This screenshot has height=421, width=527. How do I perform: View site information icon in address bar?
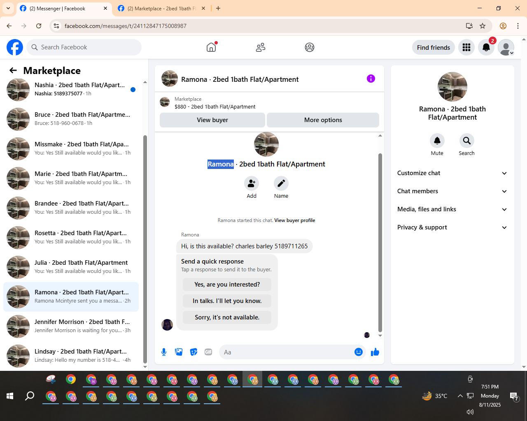pos(57,26)
